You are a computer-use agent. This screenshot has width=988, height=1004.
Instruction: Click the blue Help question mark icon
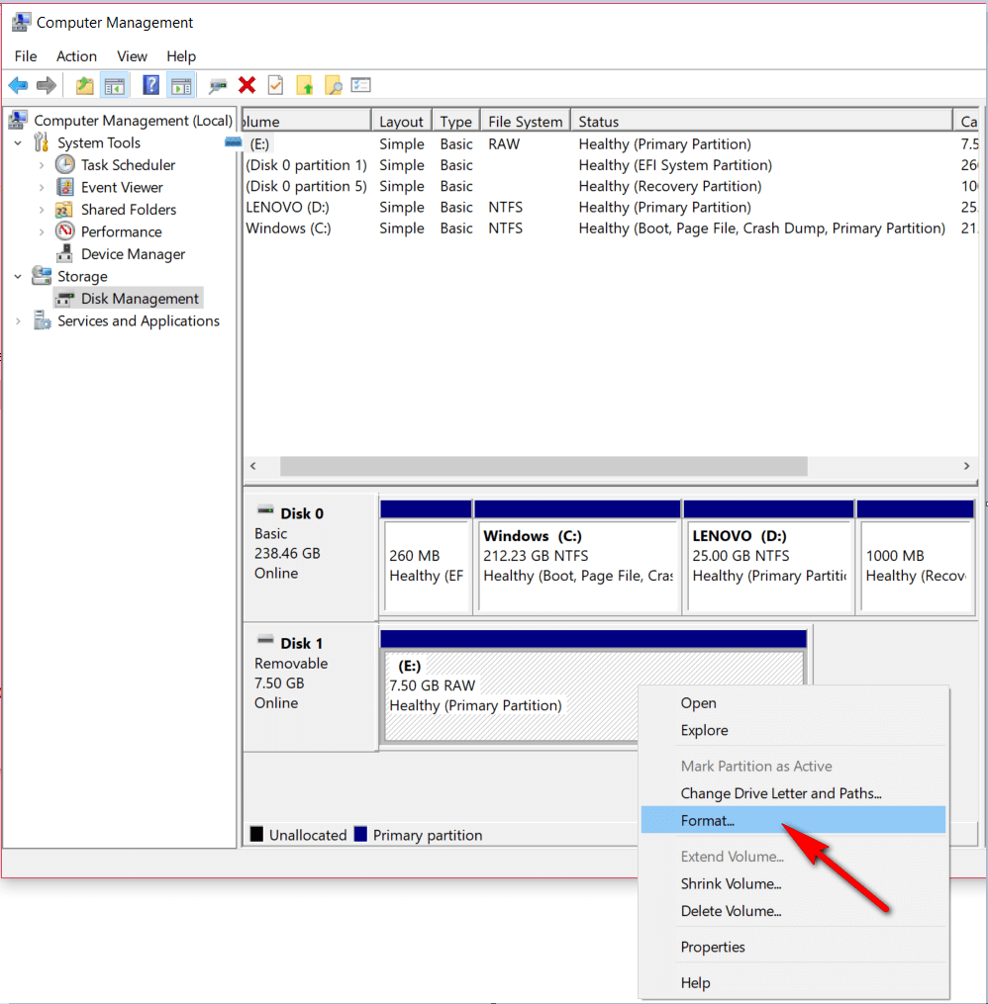[x=150, y=85]
